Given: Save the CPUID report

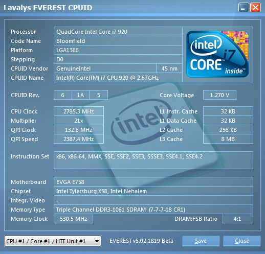Looking at the screenshot, I should (x=201, y=241).
